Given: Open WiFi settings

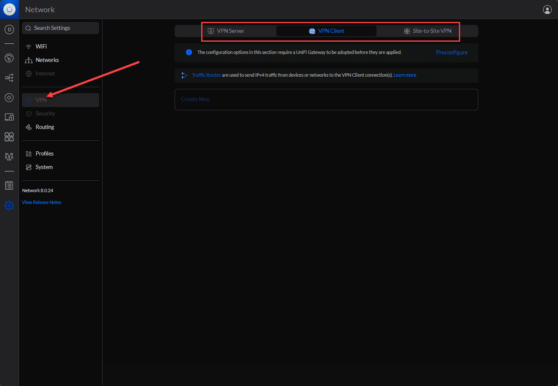Looking at the screenshot, I should point(61,46).
